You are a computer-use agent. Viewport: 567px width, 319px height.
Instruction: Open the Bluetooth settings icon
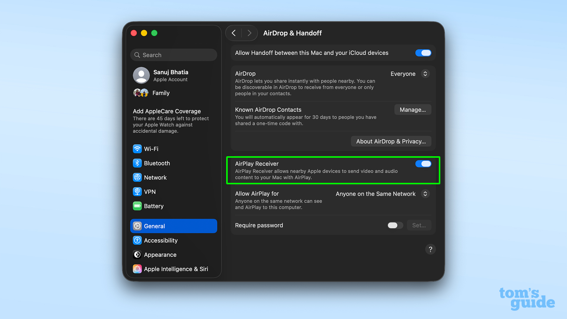tap(137, 163)
